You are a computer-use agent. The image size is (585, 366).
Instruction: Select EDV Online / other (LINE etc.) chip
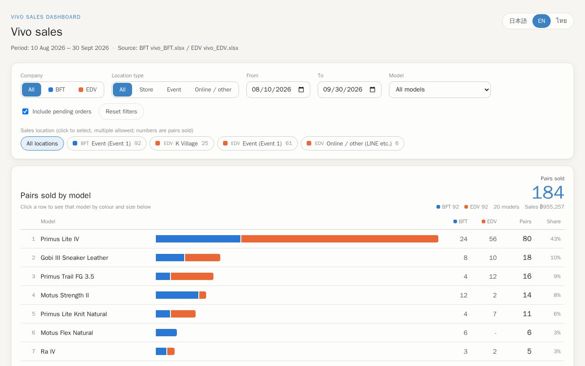coord(352,144)
